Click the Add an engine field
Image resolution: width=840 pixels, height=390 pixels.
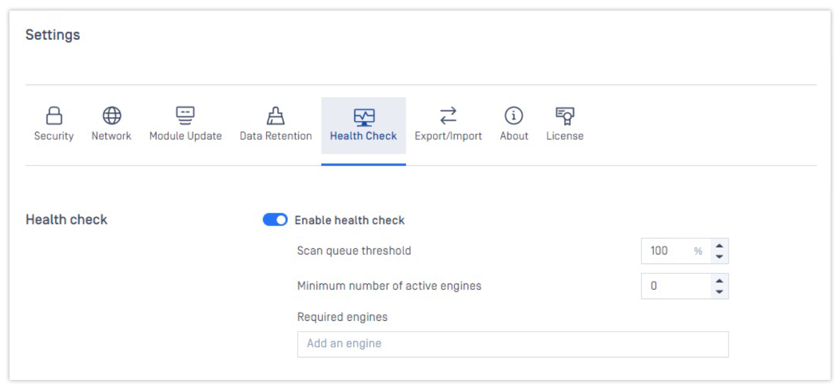pos(512,344)
